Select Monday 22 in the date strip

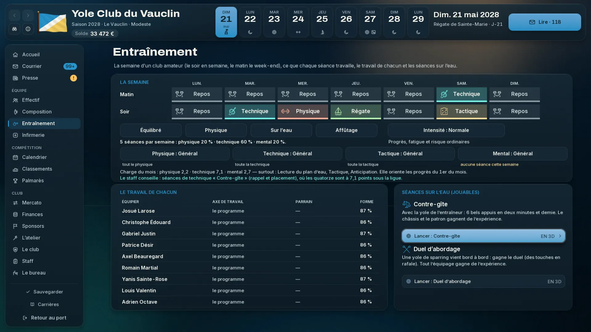click(250, 22)
